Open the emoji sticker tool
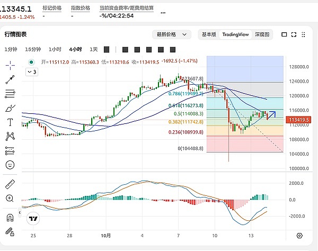 coord(10,165)
